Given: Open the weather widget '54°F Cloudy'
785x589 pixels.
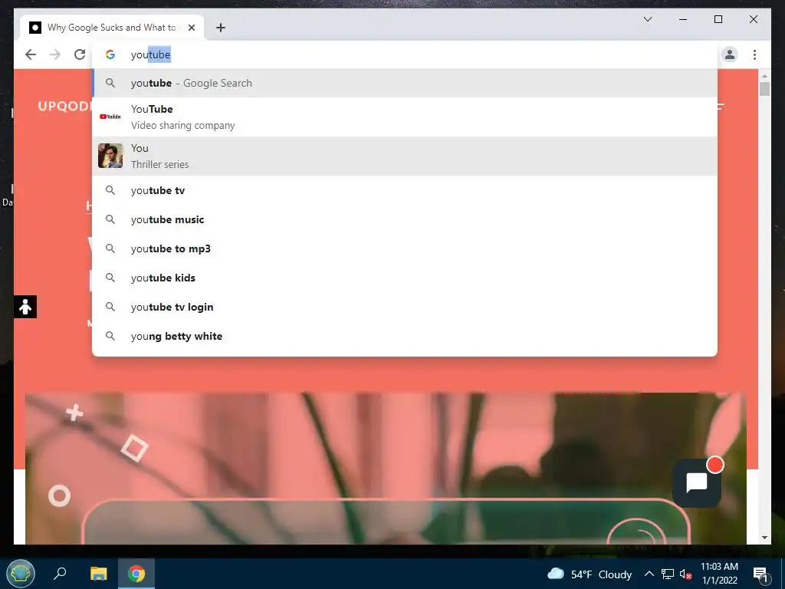Looking at the screenshot, I should [590, 574].
